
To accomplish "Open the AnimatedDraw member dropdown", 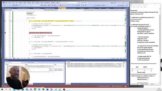I will tap(105, 10).
